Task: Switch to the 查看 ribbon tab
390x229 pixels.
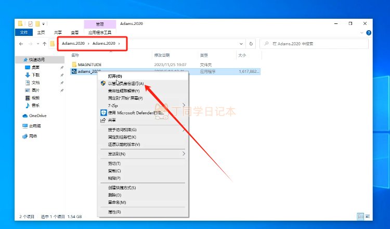Action: point(74,32)
